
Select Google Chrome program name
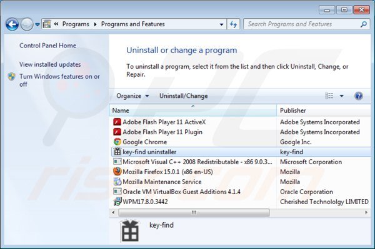tap(145, 142)
